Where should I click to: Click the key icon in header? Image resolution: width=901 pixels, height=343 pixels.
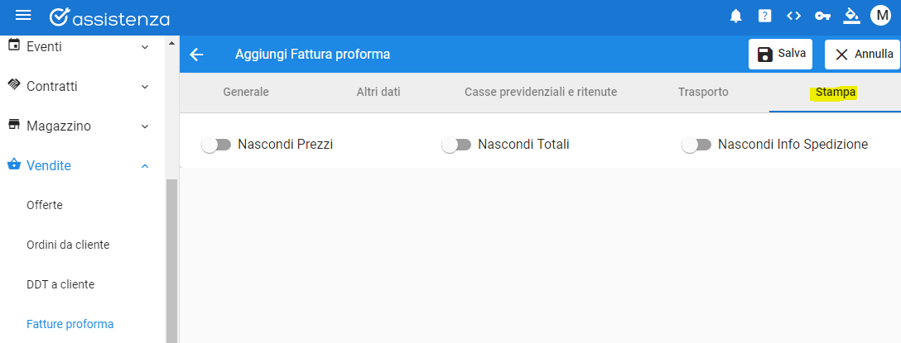point(822,16)
